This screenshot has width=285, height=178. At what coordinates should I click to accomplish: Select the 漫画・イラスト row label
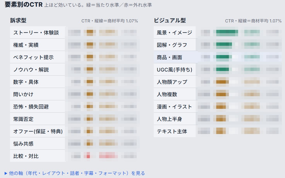175,106
